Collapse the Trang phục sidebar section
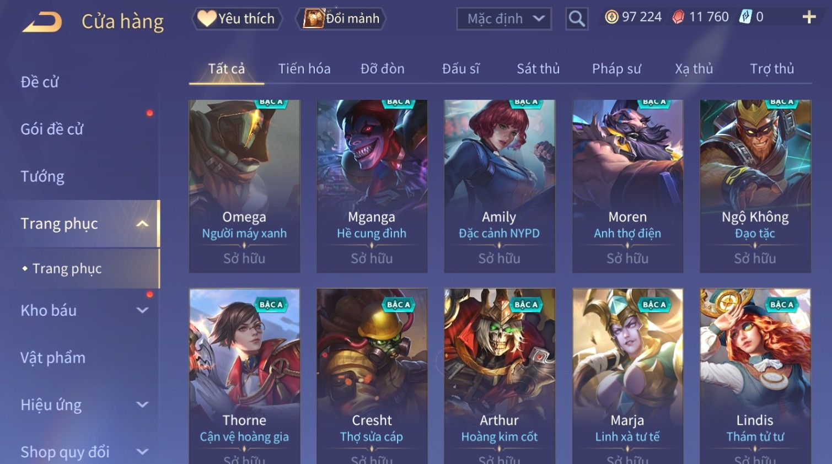 (142, 224)
